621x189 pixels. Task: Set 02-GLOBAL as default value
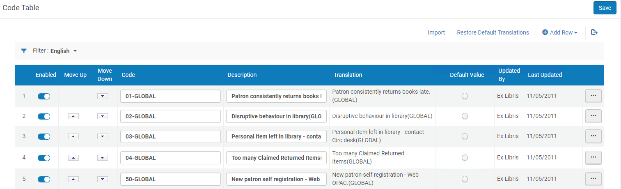tap(465, 116)
